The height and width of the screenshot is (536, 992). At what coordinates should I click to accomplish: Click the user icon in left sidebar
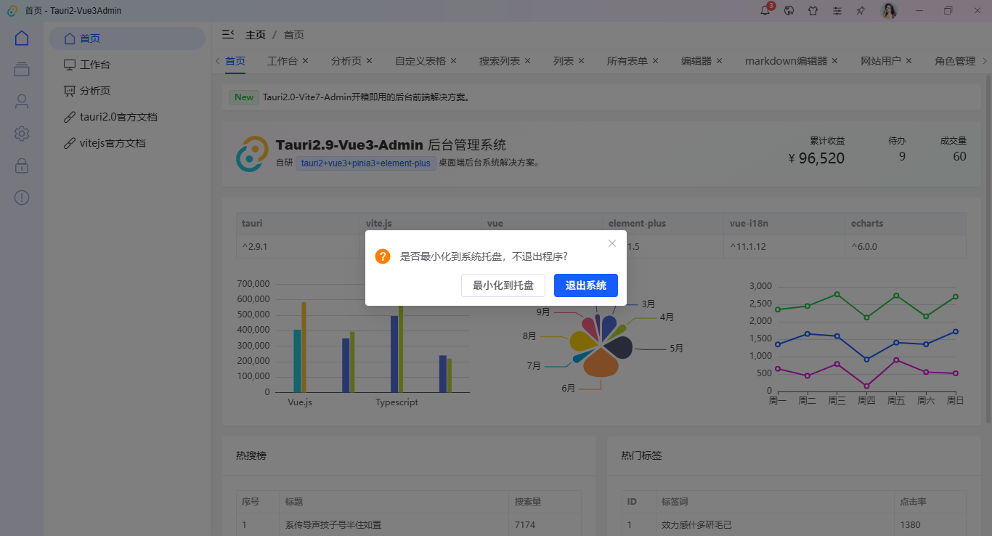click(x=21, y=101)
